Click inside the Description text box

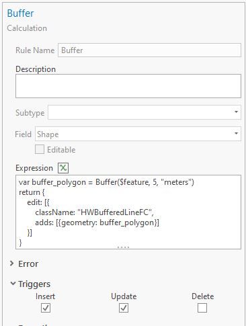[128, 86]
